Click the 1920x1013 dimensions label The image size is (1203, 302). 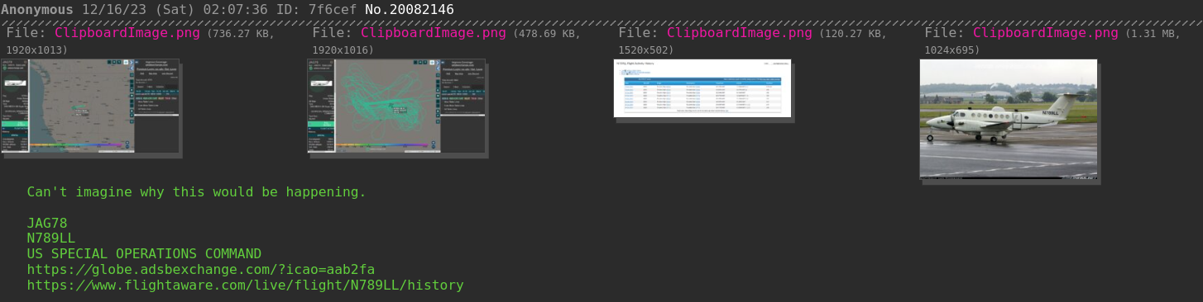point(37,50)
